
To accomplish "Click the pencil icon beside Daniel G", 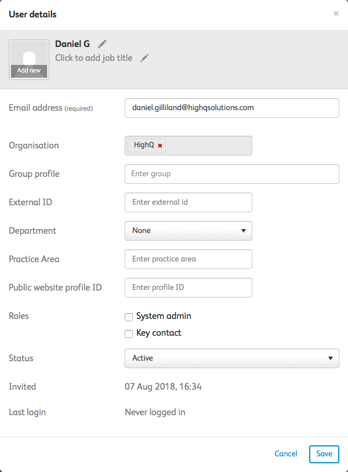I will (103, 44).
